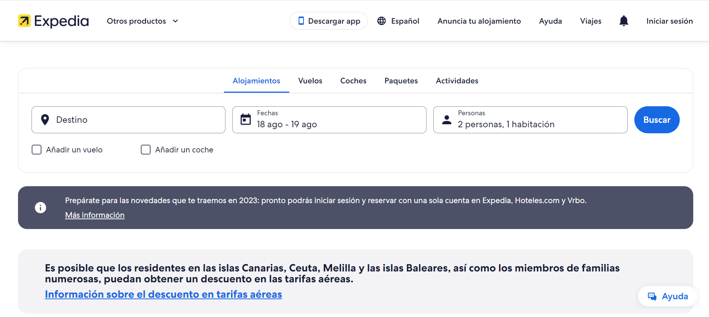Open the notifications bell icon

[623, 21]
